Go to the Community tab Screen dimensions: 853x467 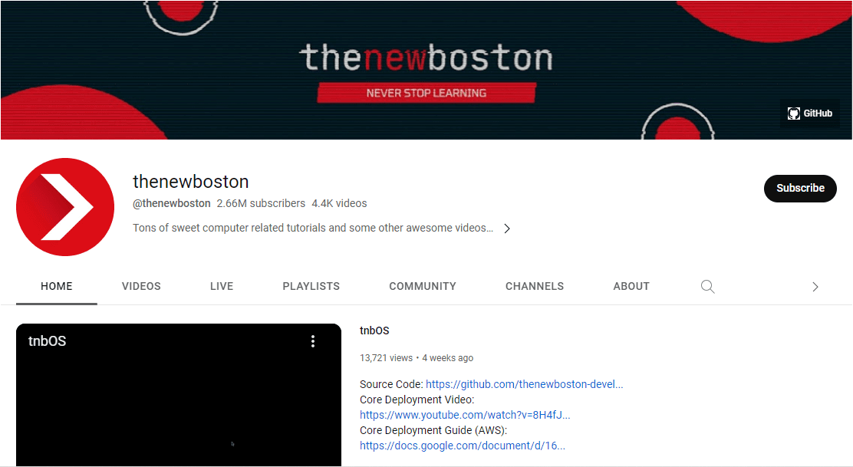[x=422, y=286]
